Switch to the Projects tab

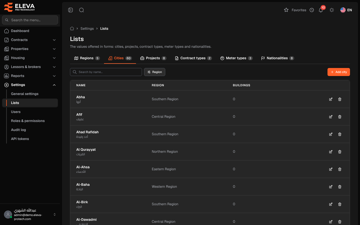click(153, 58)
